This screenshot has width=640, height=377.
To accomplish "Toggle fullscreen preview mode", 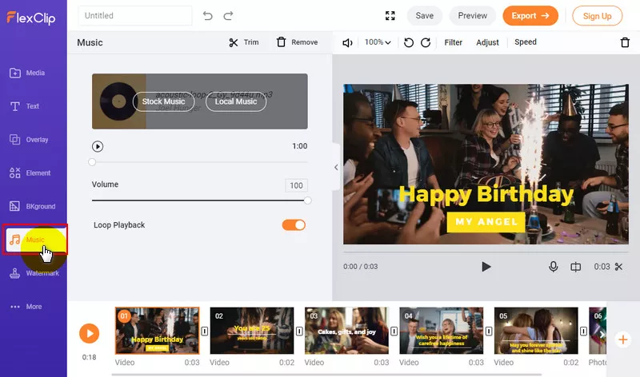I will [x=390, y=15].
